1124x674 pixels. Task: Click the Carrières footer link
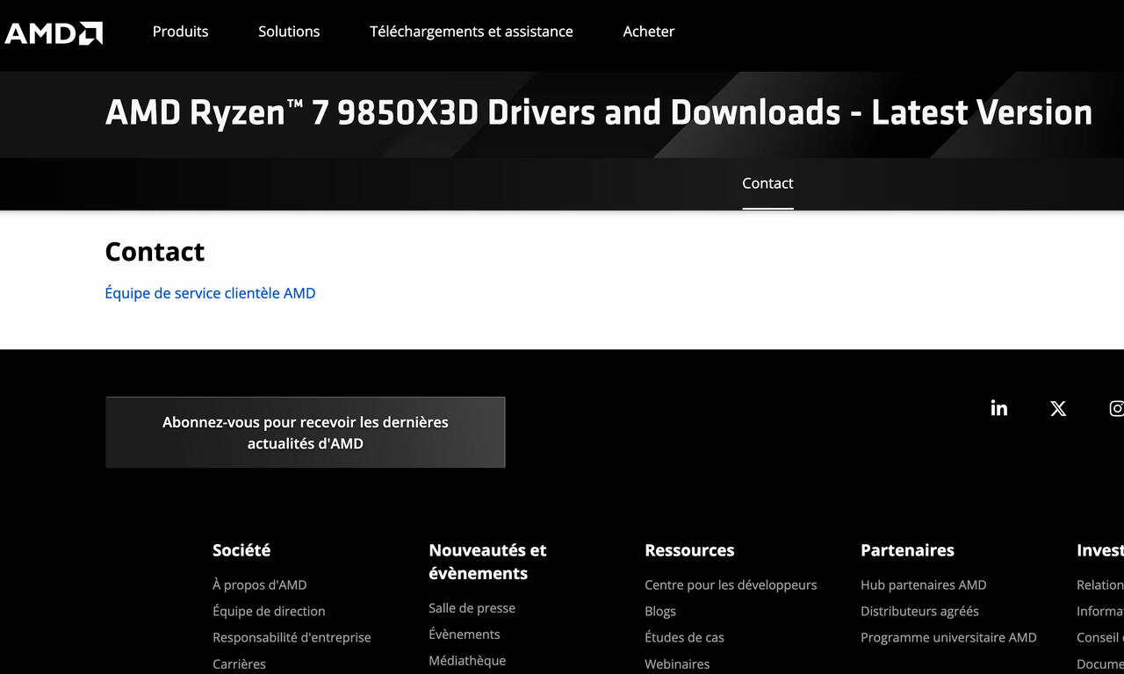coord(239,663)
